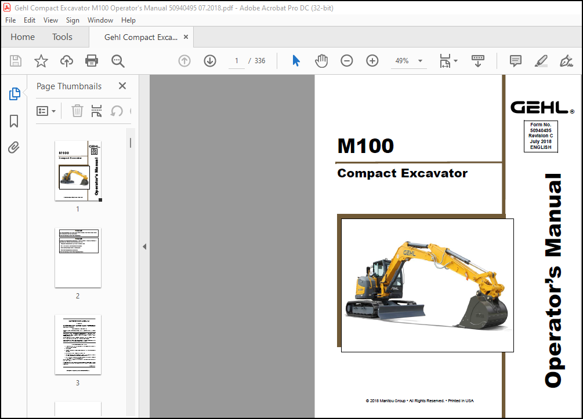
Task: Open the sign document tool
Action: 566,60
